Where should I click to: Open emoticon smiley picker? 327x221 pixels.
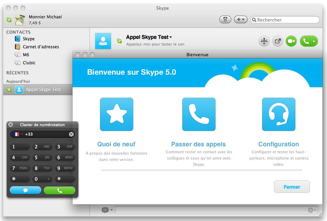312,210
